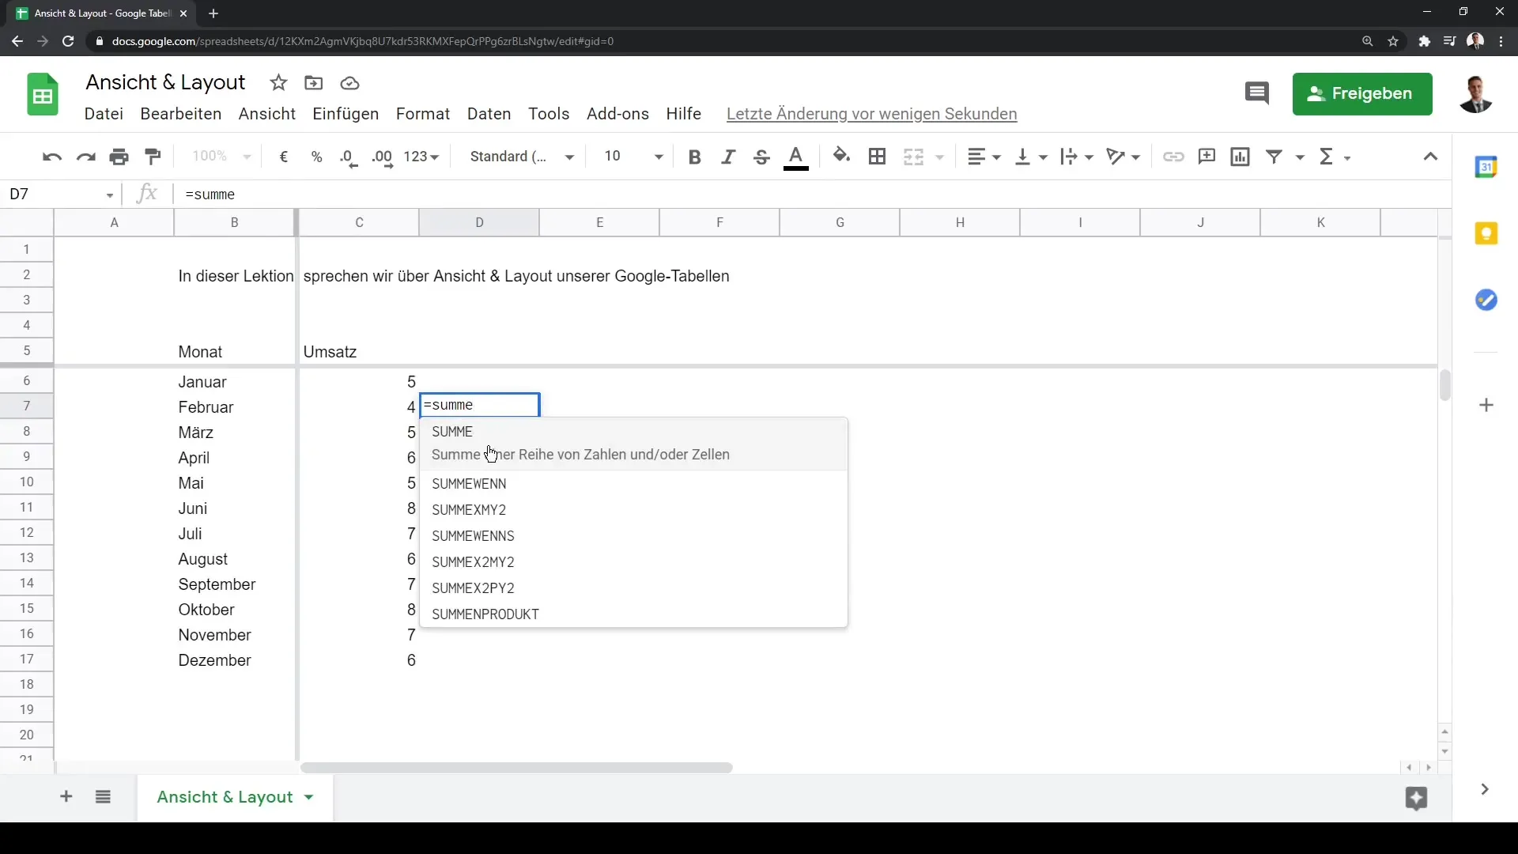Open the Tools menu
Viewport: 1518px width, 854px height.
coord(549,114)
